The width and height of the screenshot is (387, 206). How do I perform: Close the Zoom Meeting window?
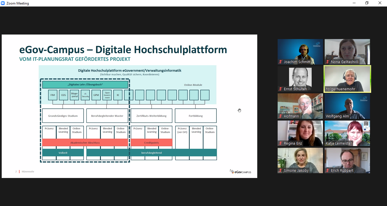[x=380, y=3]
